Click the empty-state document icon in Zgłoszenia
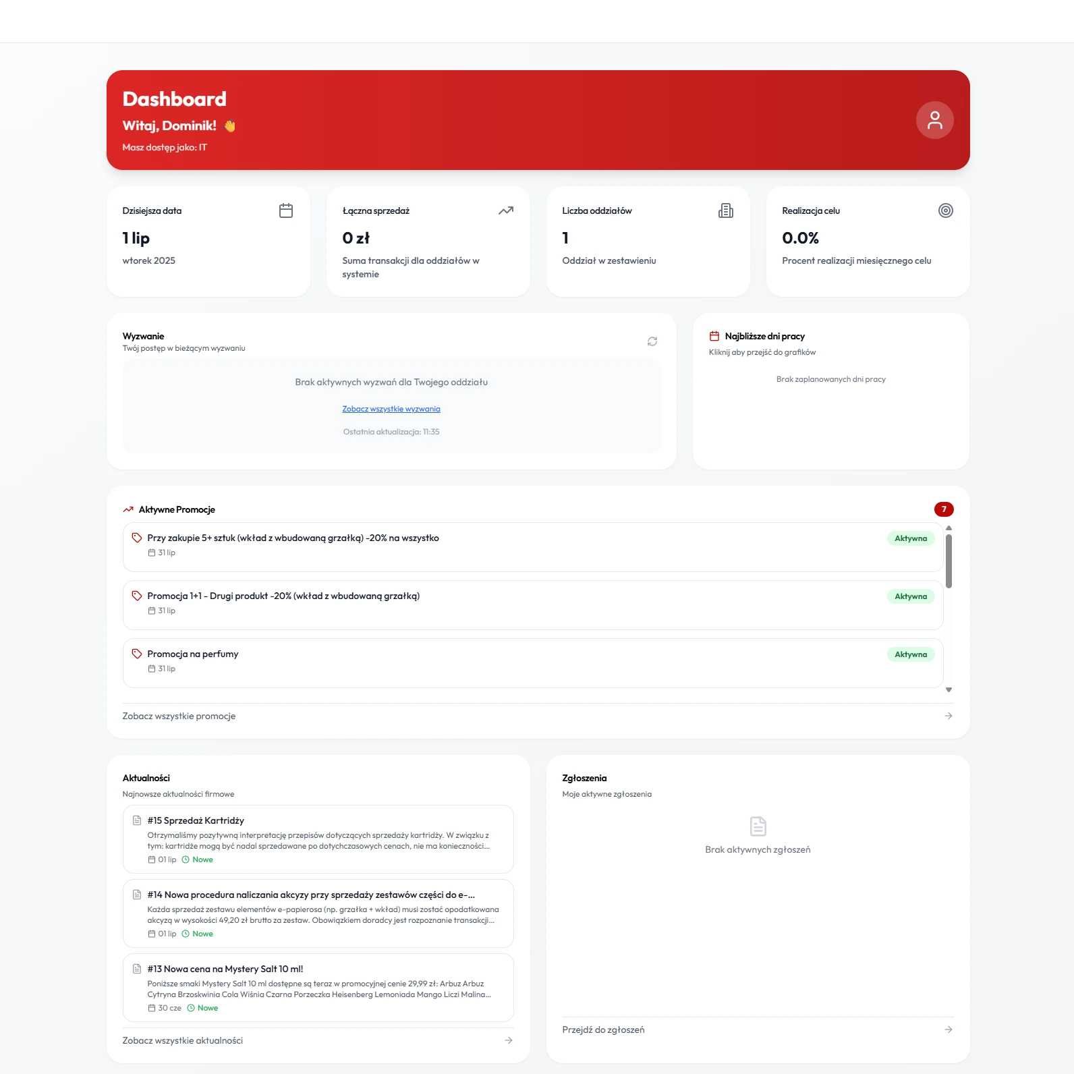Image resolution: width=1074 pixels, height=1074 pixels. 758,826
